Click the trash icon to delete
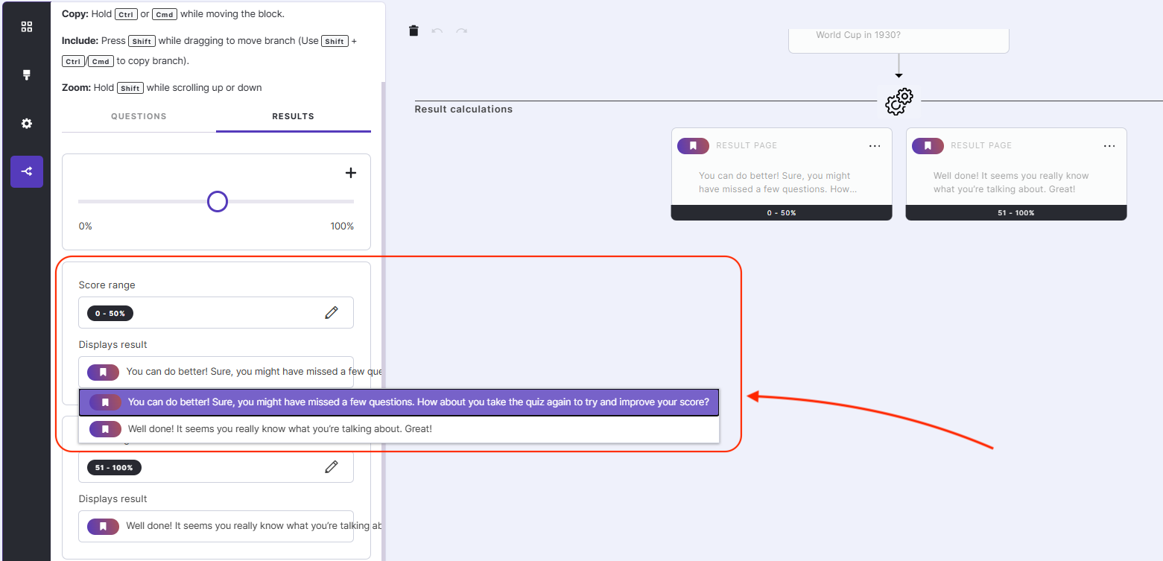This screenshot has width=1163, height=561. pyautogui.click(x=414, y=30)
